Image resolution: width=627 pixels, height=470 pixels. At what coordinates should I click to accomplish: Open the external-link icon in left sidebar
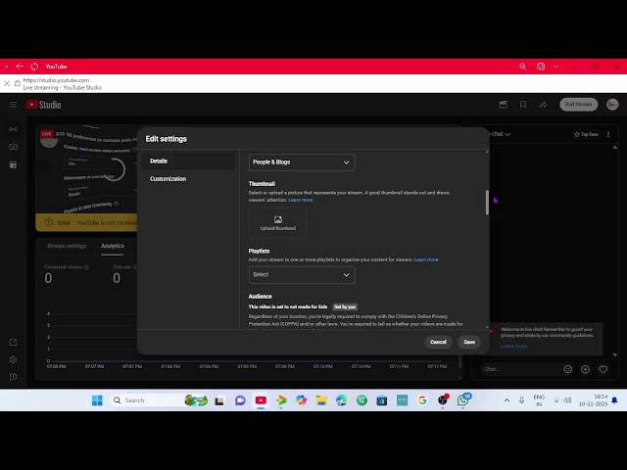pos(13,342)
